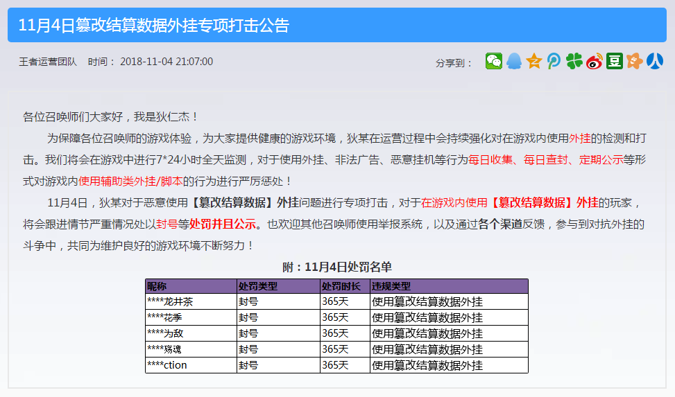
Task: Click 使用篡改结算数据外挂 in ****花季 row
Action: point(427,318)
